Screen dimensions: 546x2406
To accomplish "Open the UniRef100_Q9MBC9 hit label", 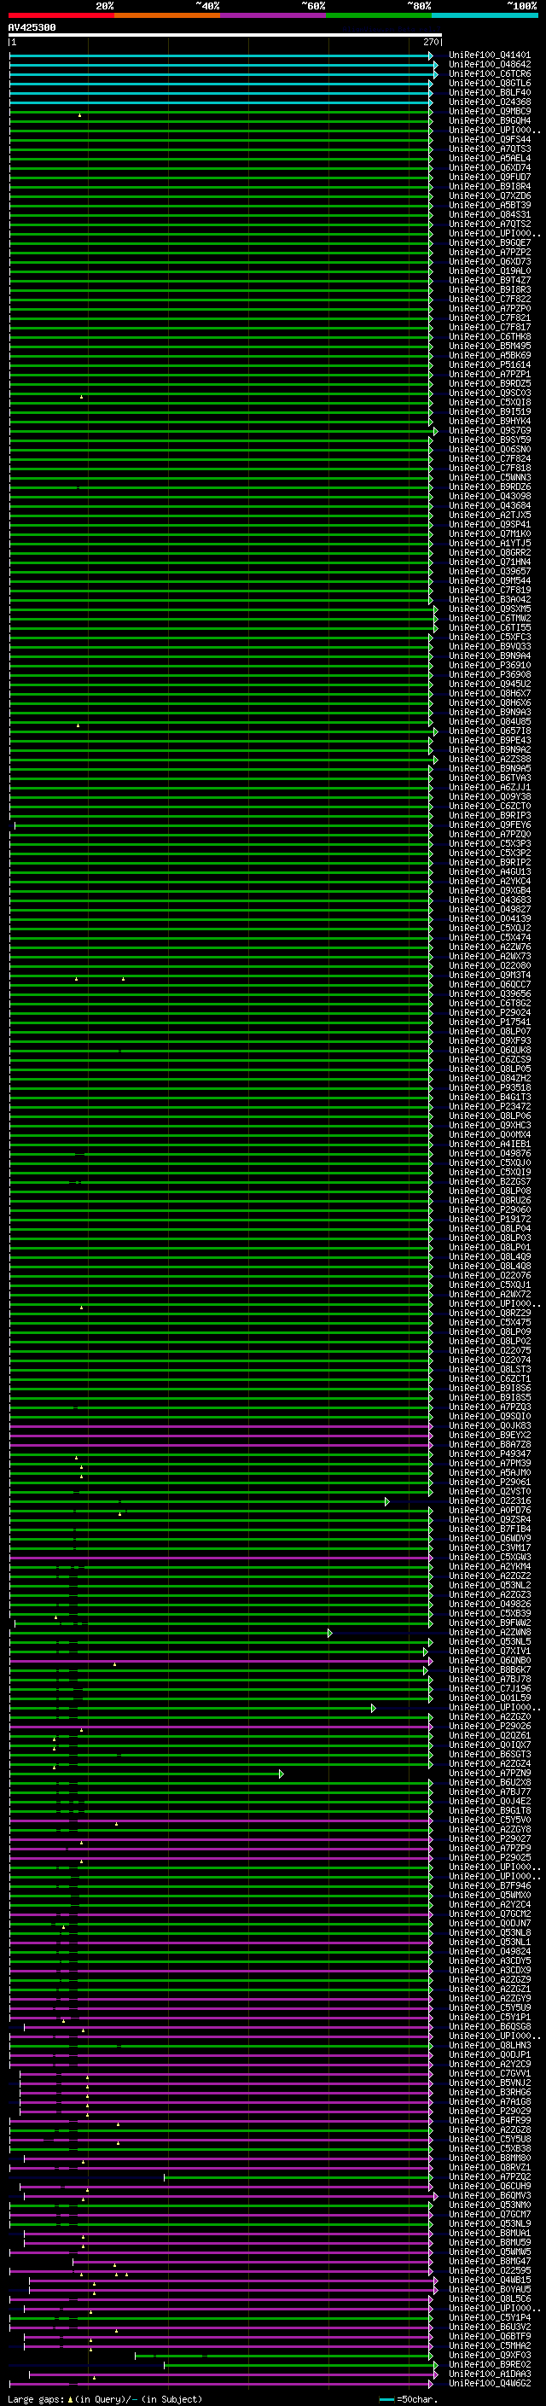I will tap(490, 111).
